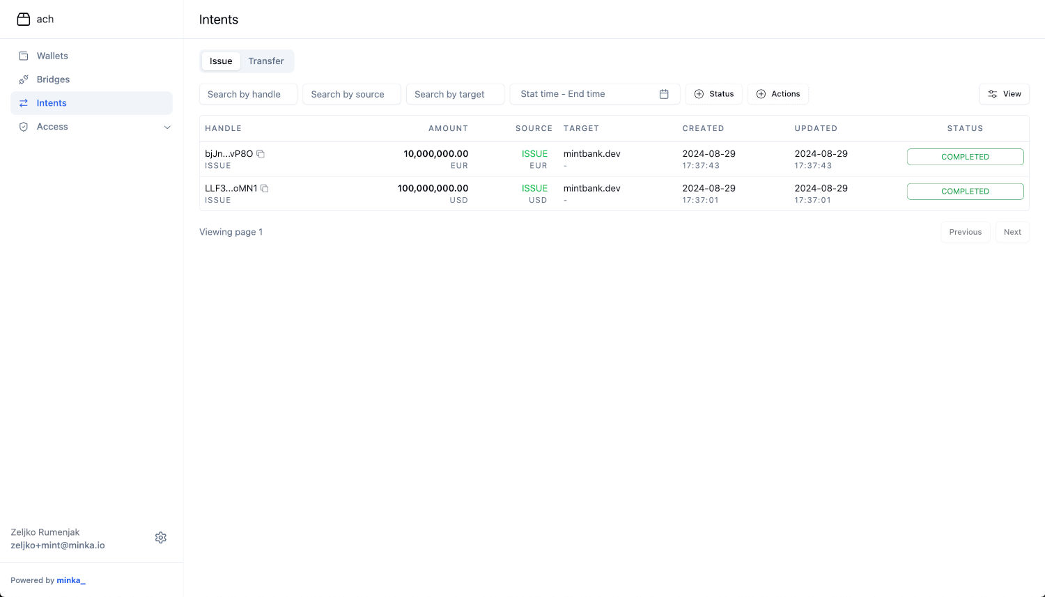
Task: Switch to the Transfer tab
Action: [x=266, y=61]
